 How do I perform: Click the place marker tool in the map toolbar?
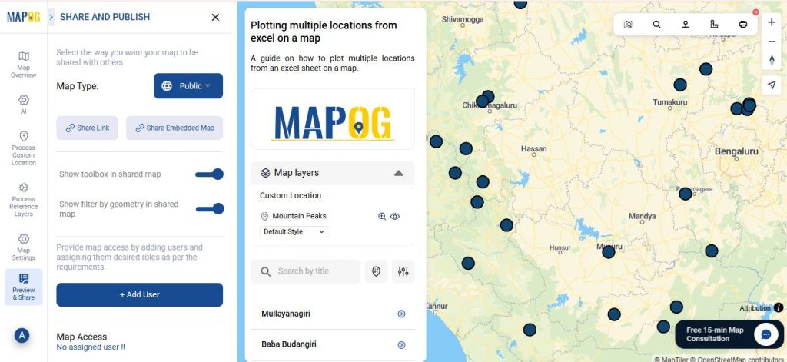[685, 24]
